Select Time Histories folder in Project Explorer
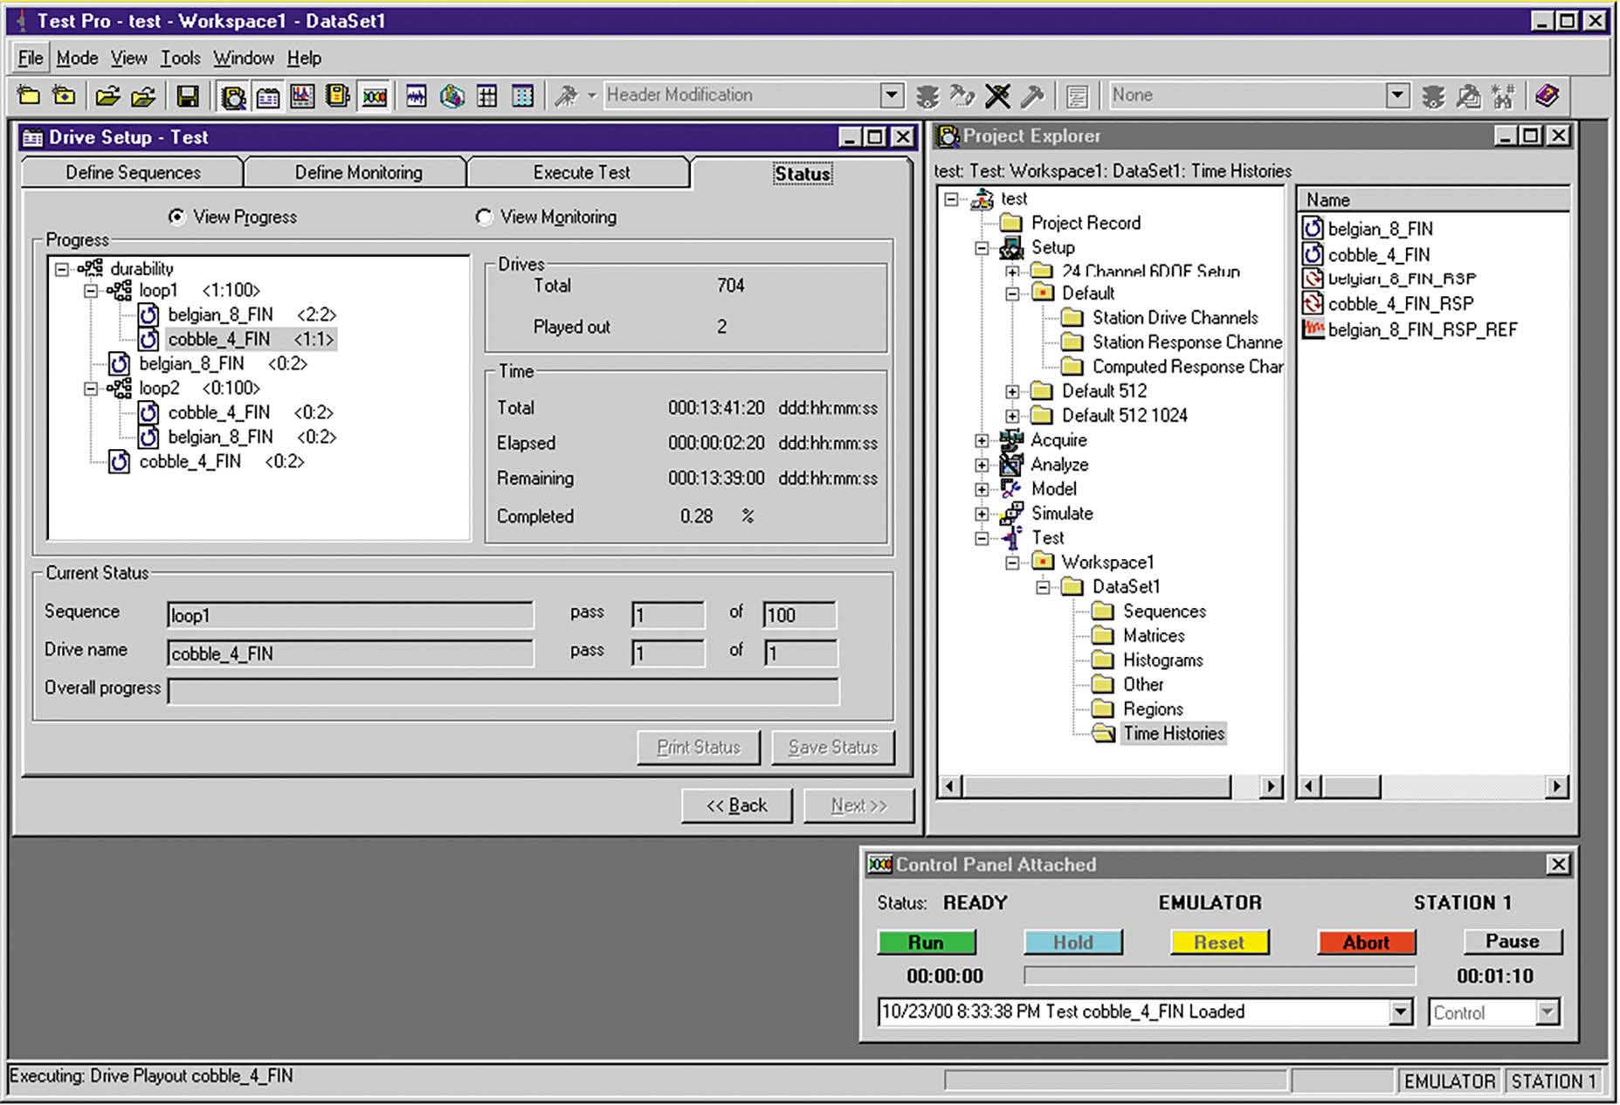Image resolution: width=1620 pixels, height=1105 pixels. click(1173, 734)
